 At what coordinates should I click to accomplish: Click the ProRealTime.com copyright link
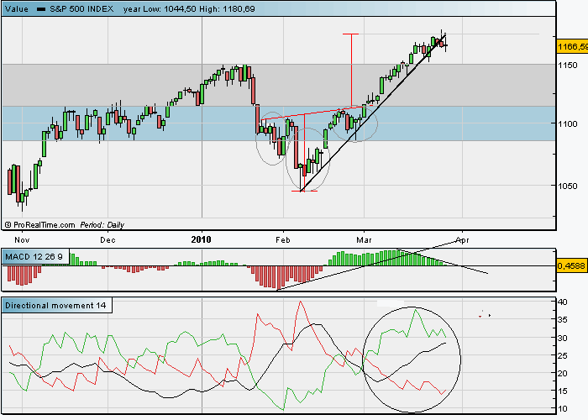tap(39, 225)
